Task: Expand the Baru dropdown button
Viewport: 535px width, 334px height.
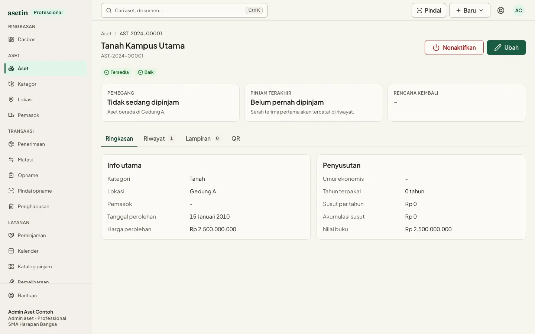Action: pos(470,10)
